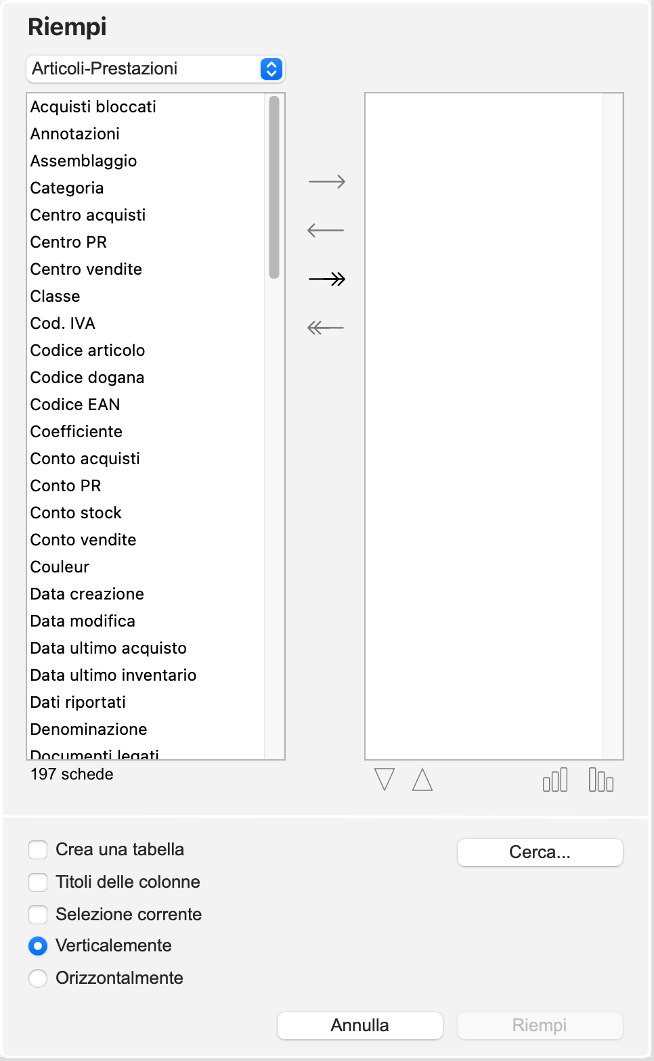Click the field list vertical scrollbar thumb

[274, 187]
